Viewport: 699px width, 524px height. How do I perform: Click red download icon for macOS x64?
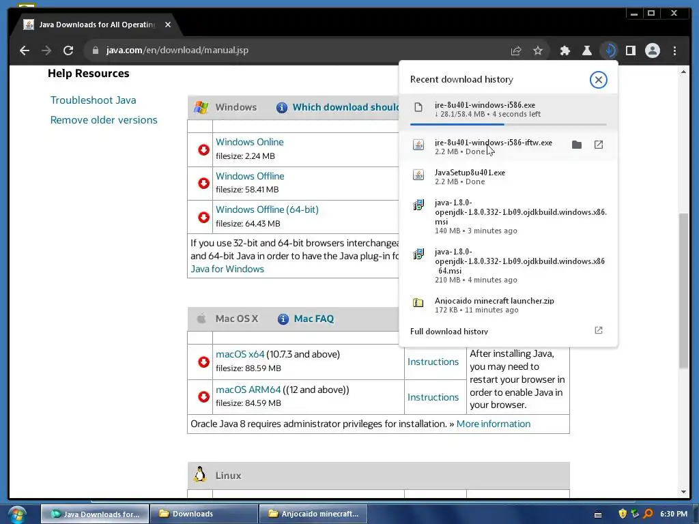click(x=203, y=362)
